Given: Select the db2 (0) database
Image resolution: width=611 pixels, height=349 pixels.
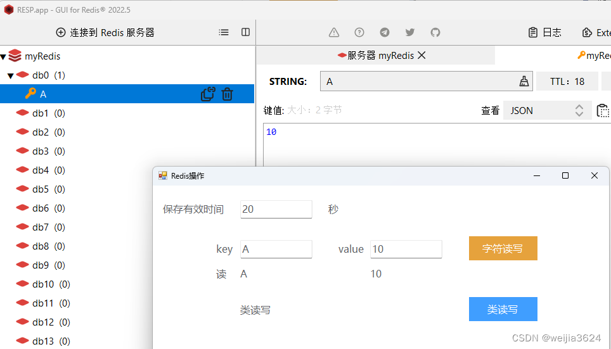Looking at the screenshot, I should (49, 132).
